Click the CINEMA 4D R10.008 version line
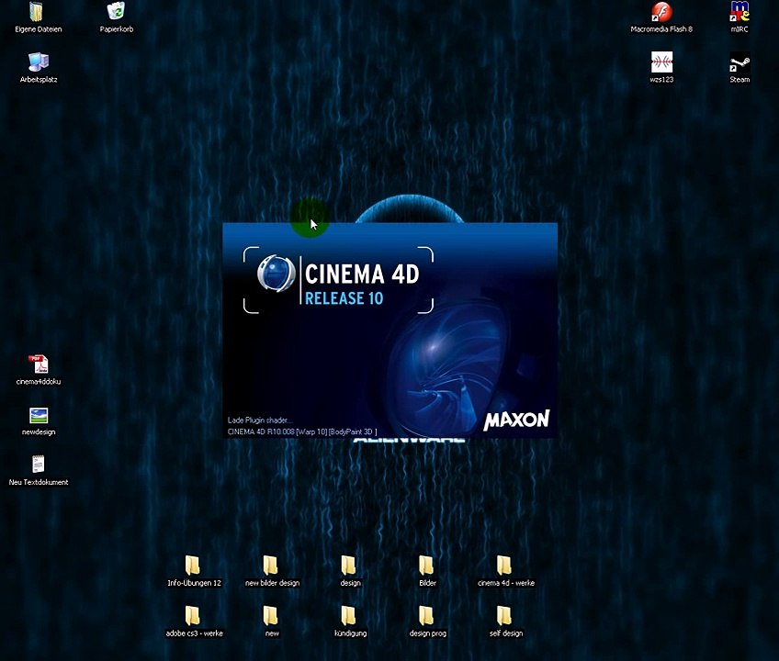Screen dimensions: 779x661 pyautogui.click(x=302, y=431)
